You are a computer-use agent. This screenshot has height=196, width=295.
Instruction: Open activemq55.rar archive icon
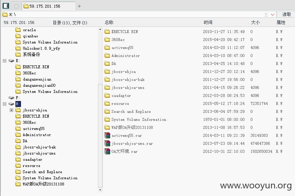pos(107,135)
